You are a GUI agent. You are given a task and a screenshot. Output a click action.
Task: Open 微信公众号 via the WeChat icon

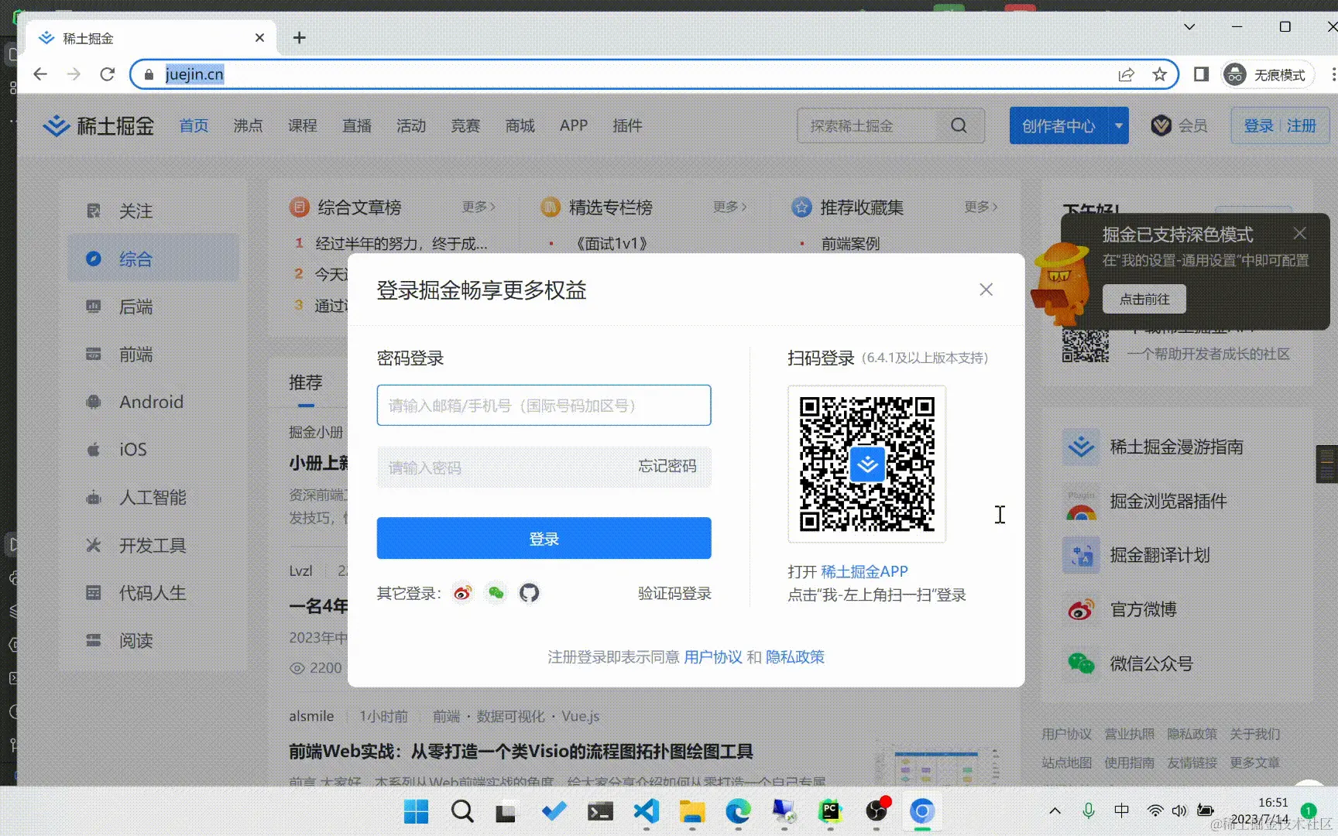[x=1081, y=663]
